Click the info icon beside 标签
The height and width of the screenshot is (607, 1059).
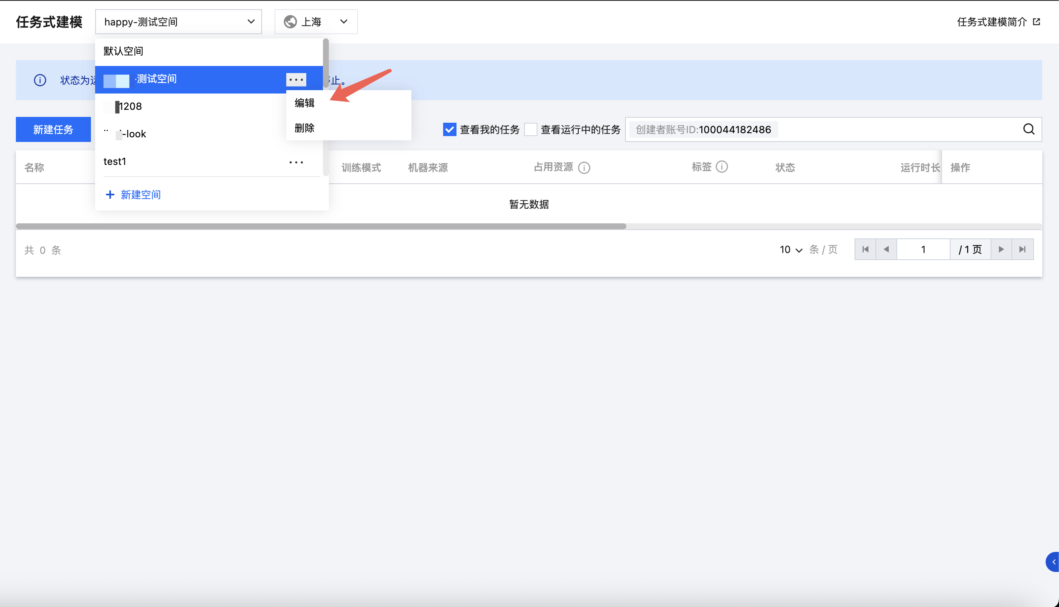pos(722,167)
